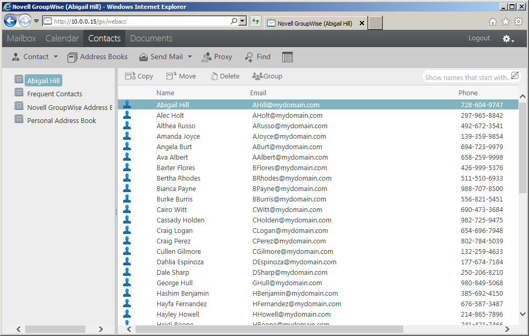Click the Delete button
The height and width of the screenshot is (336, 529).
click(x=225, y=76)
